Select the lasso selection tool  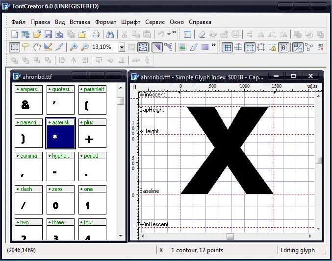26,47
